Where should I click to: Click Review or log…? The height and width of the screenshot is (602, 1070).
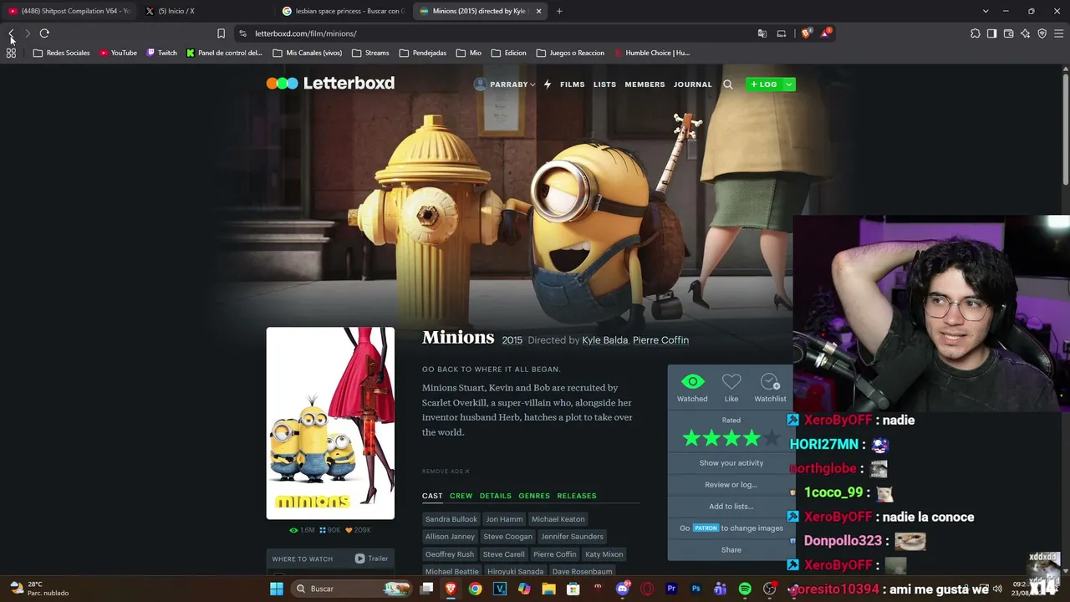click(731, 485)
